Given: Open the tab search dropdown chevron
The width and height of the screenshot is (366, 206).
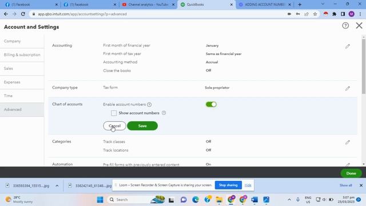Looking at the screenshot, I should pyautogui.click(x=323, y=4).
